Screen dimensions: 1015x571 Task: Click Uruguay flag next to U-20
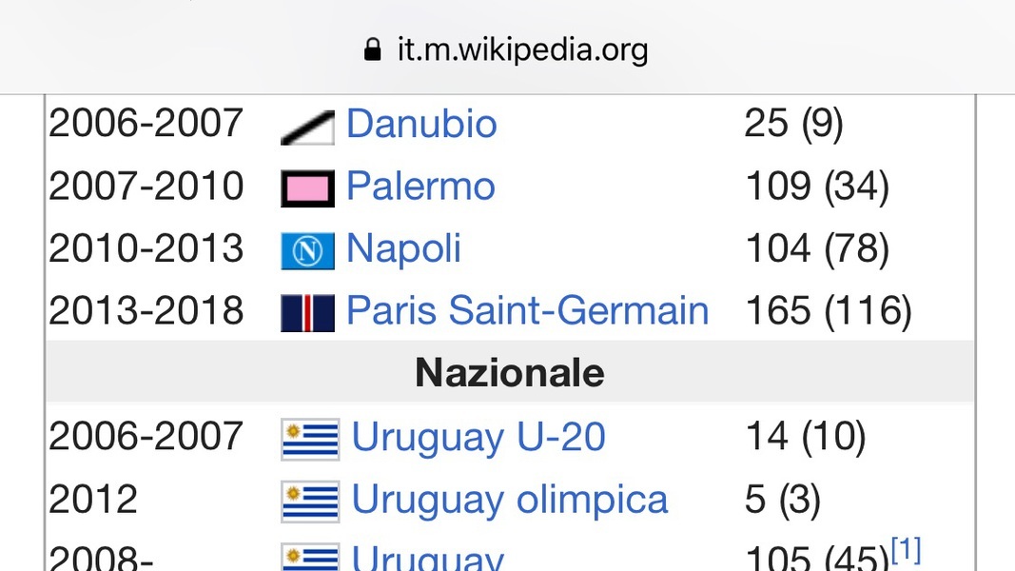310,440
